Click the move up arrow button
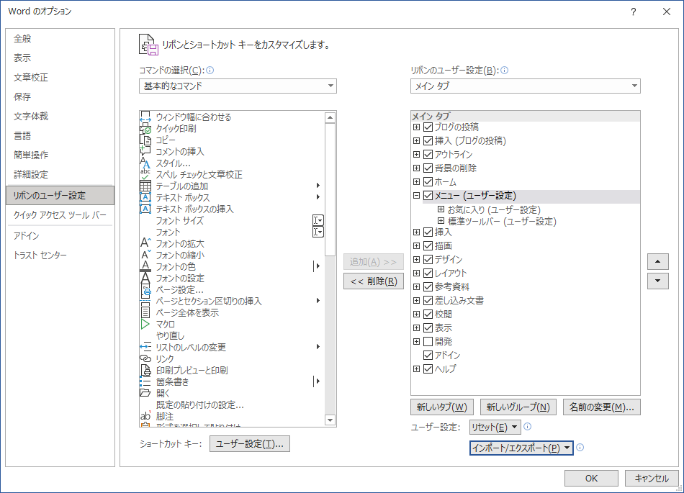This screenshot has width=684, height=493. (658, 261)
